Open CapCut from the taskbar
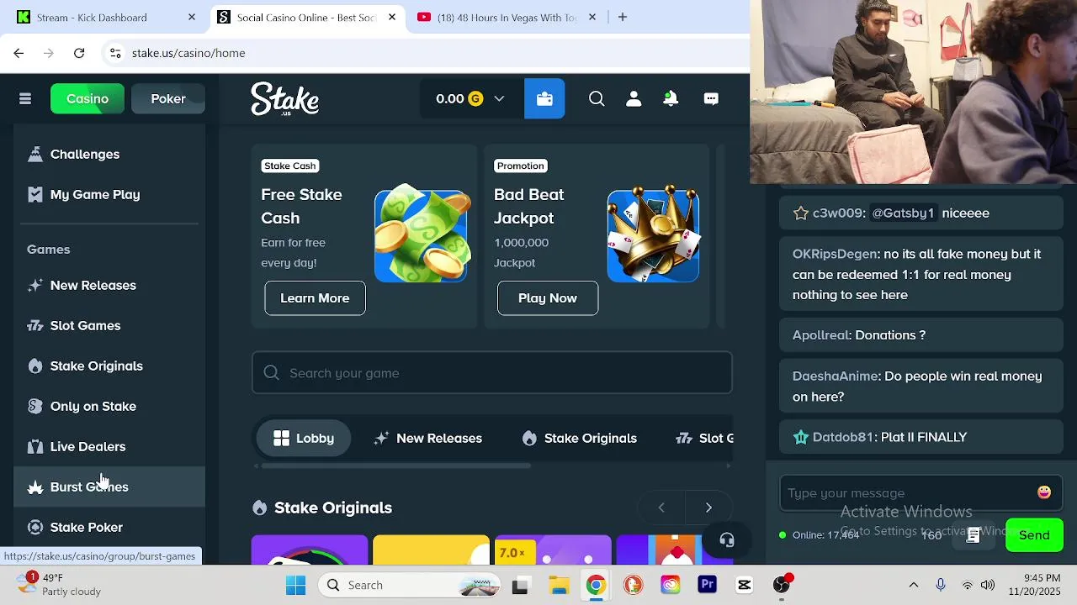 pyautogui.click(x=744, y=585)
